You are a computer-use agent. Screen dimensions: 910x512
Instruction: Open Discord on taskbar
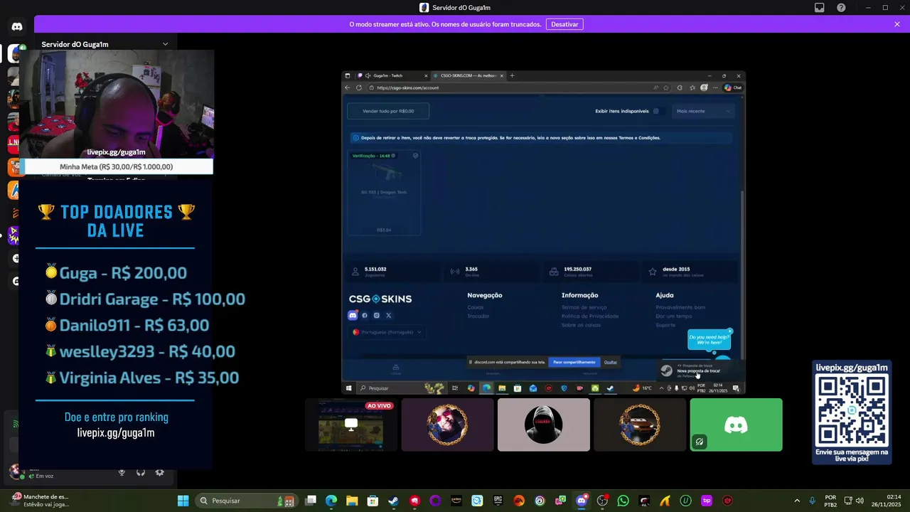tap(582, 501)
